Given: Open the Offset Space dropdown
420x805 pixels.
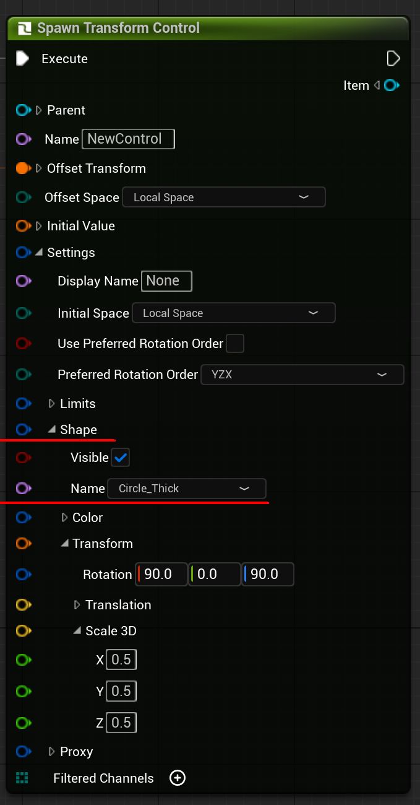Looking at the screenshot, I should coord(223,198).
